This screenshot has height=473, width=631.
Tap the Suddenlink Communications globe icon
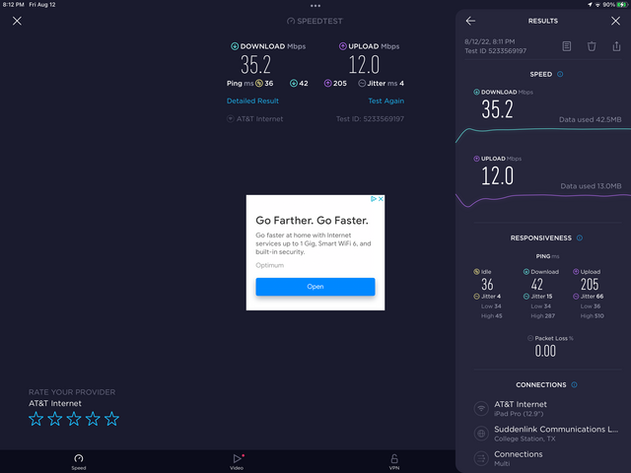[x=481, y=434]
